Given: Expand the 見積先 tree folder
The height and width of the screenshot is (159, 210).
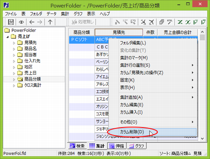Looking at the screenshot, I should (x=14, y=43).
